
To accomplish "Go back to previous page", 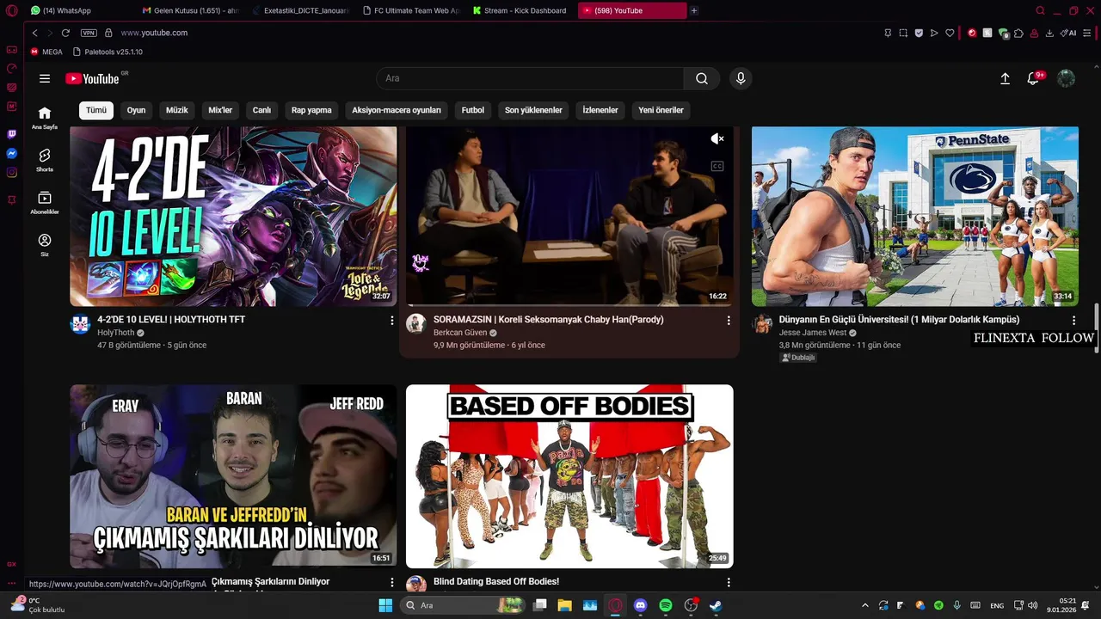I will pyautogui.click(x=34, y=33).
